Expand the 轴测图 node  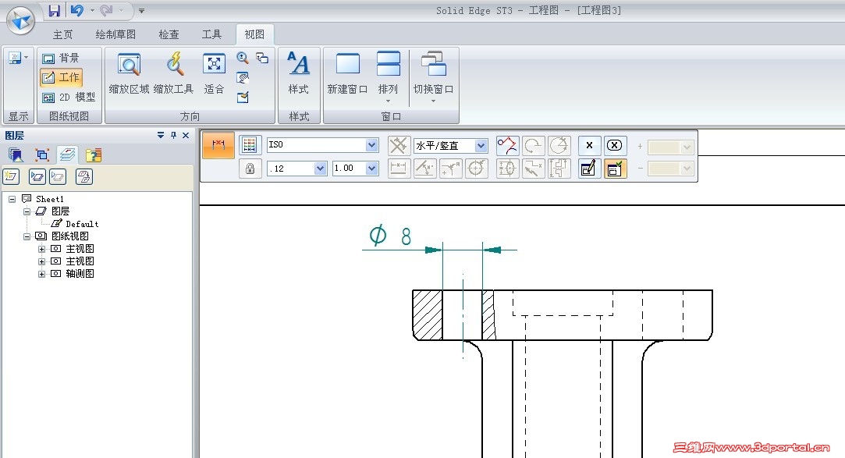tap(41, 274)
